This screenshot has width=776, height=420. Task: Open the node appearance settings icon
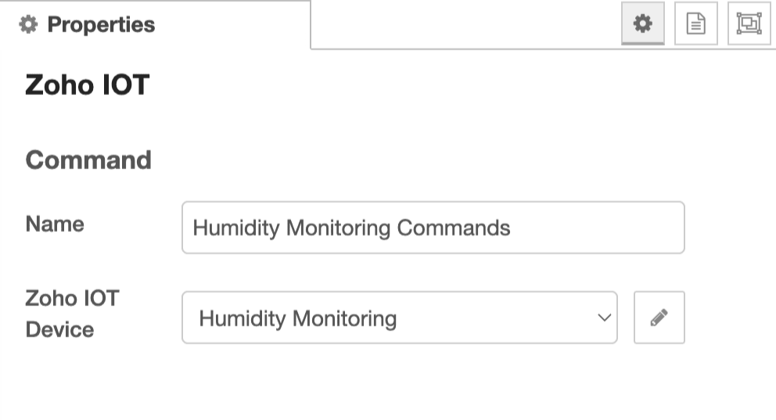pyautogui.click(x=749, y=24)
